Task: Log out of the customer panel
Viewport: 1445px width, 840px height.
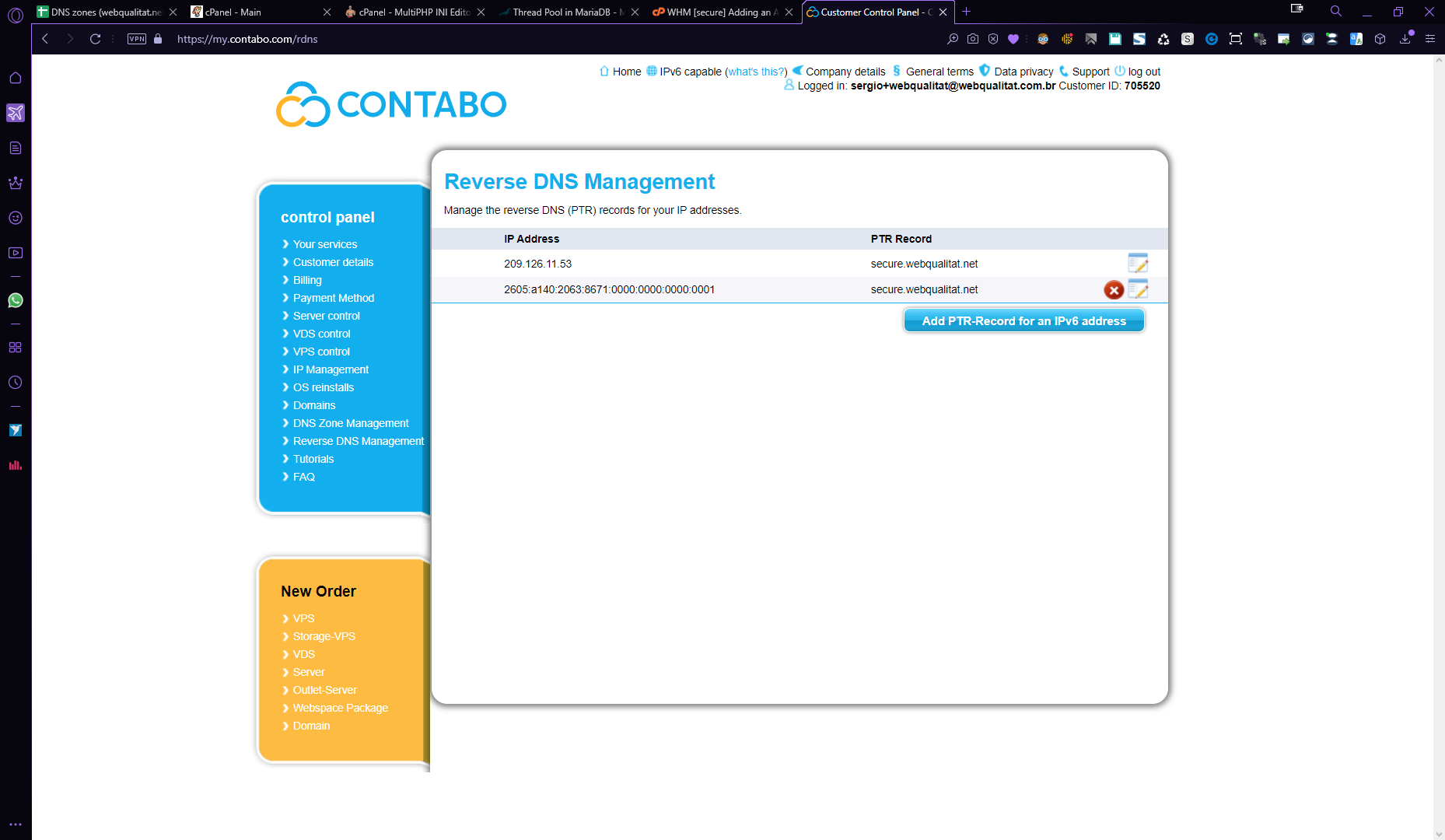Action: tap(1144, 72)
